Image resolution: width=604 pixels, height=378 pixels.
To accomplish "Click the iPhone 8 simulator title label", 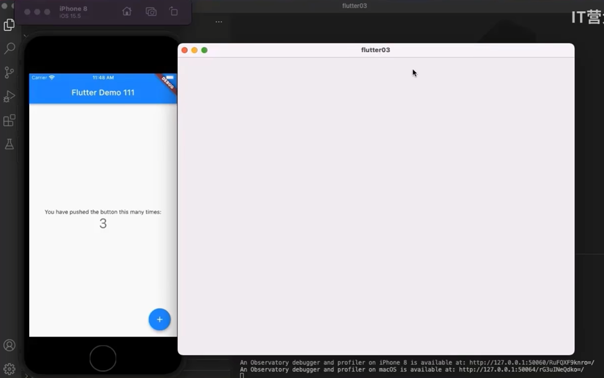I will [x=73, y=9].
